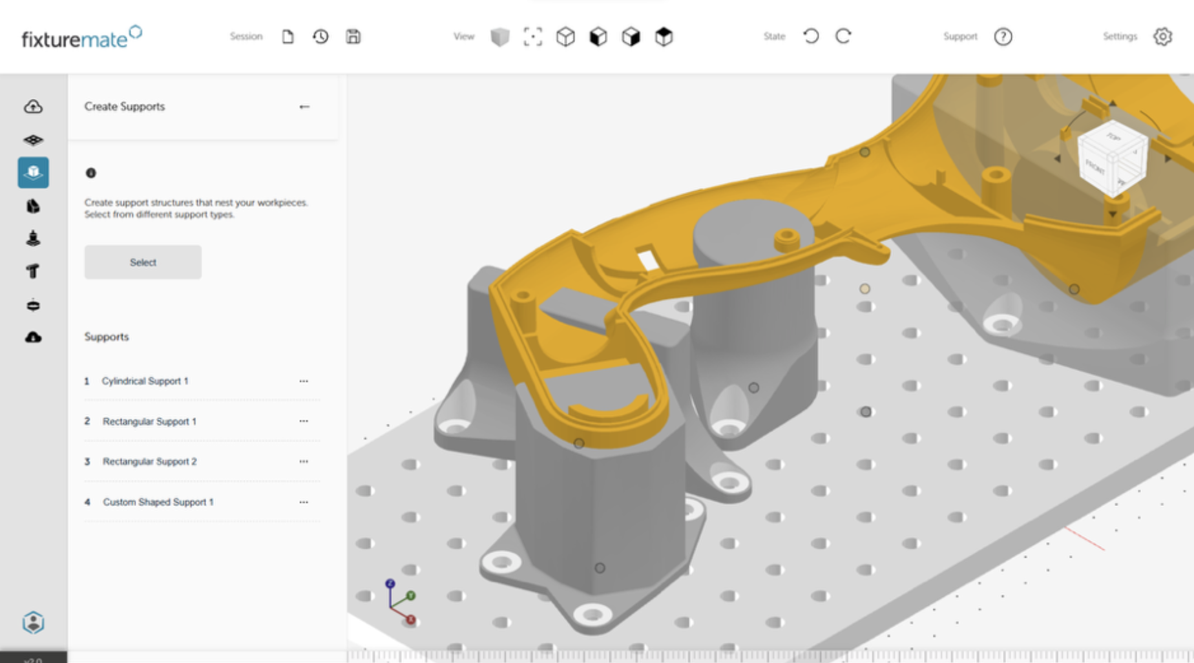Viewport: 1194px width, 663px height.
Task: Open options for Cylindrical Support 1
Action: click(304, 381)
